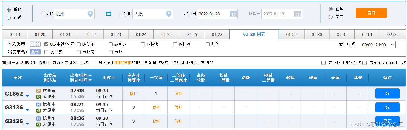Click 候补 for G1862 商务座
The width and height of the screenshot is (407, 130).
pyautogui.click(x=134, y=94)
